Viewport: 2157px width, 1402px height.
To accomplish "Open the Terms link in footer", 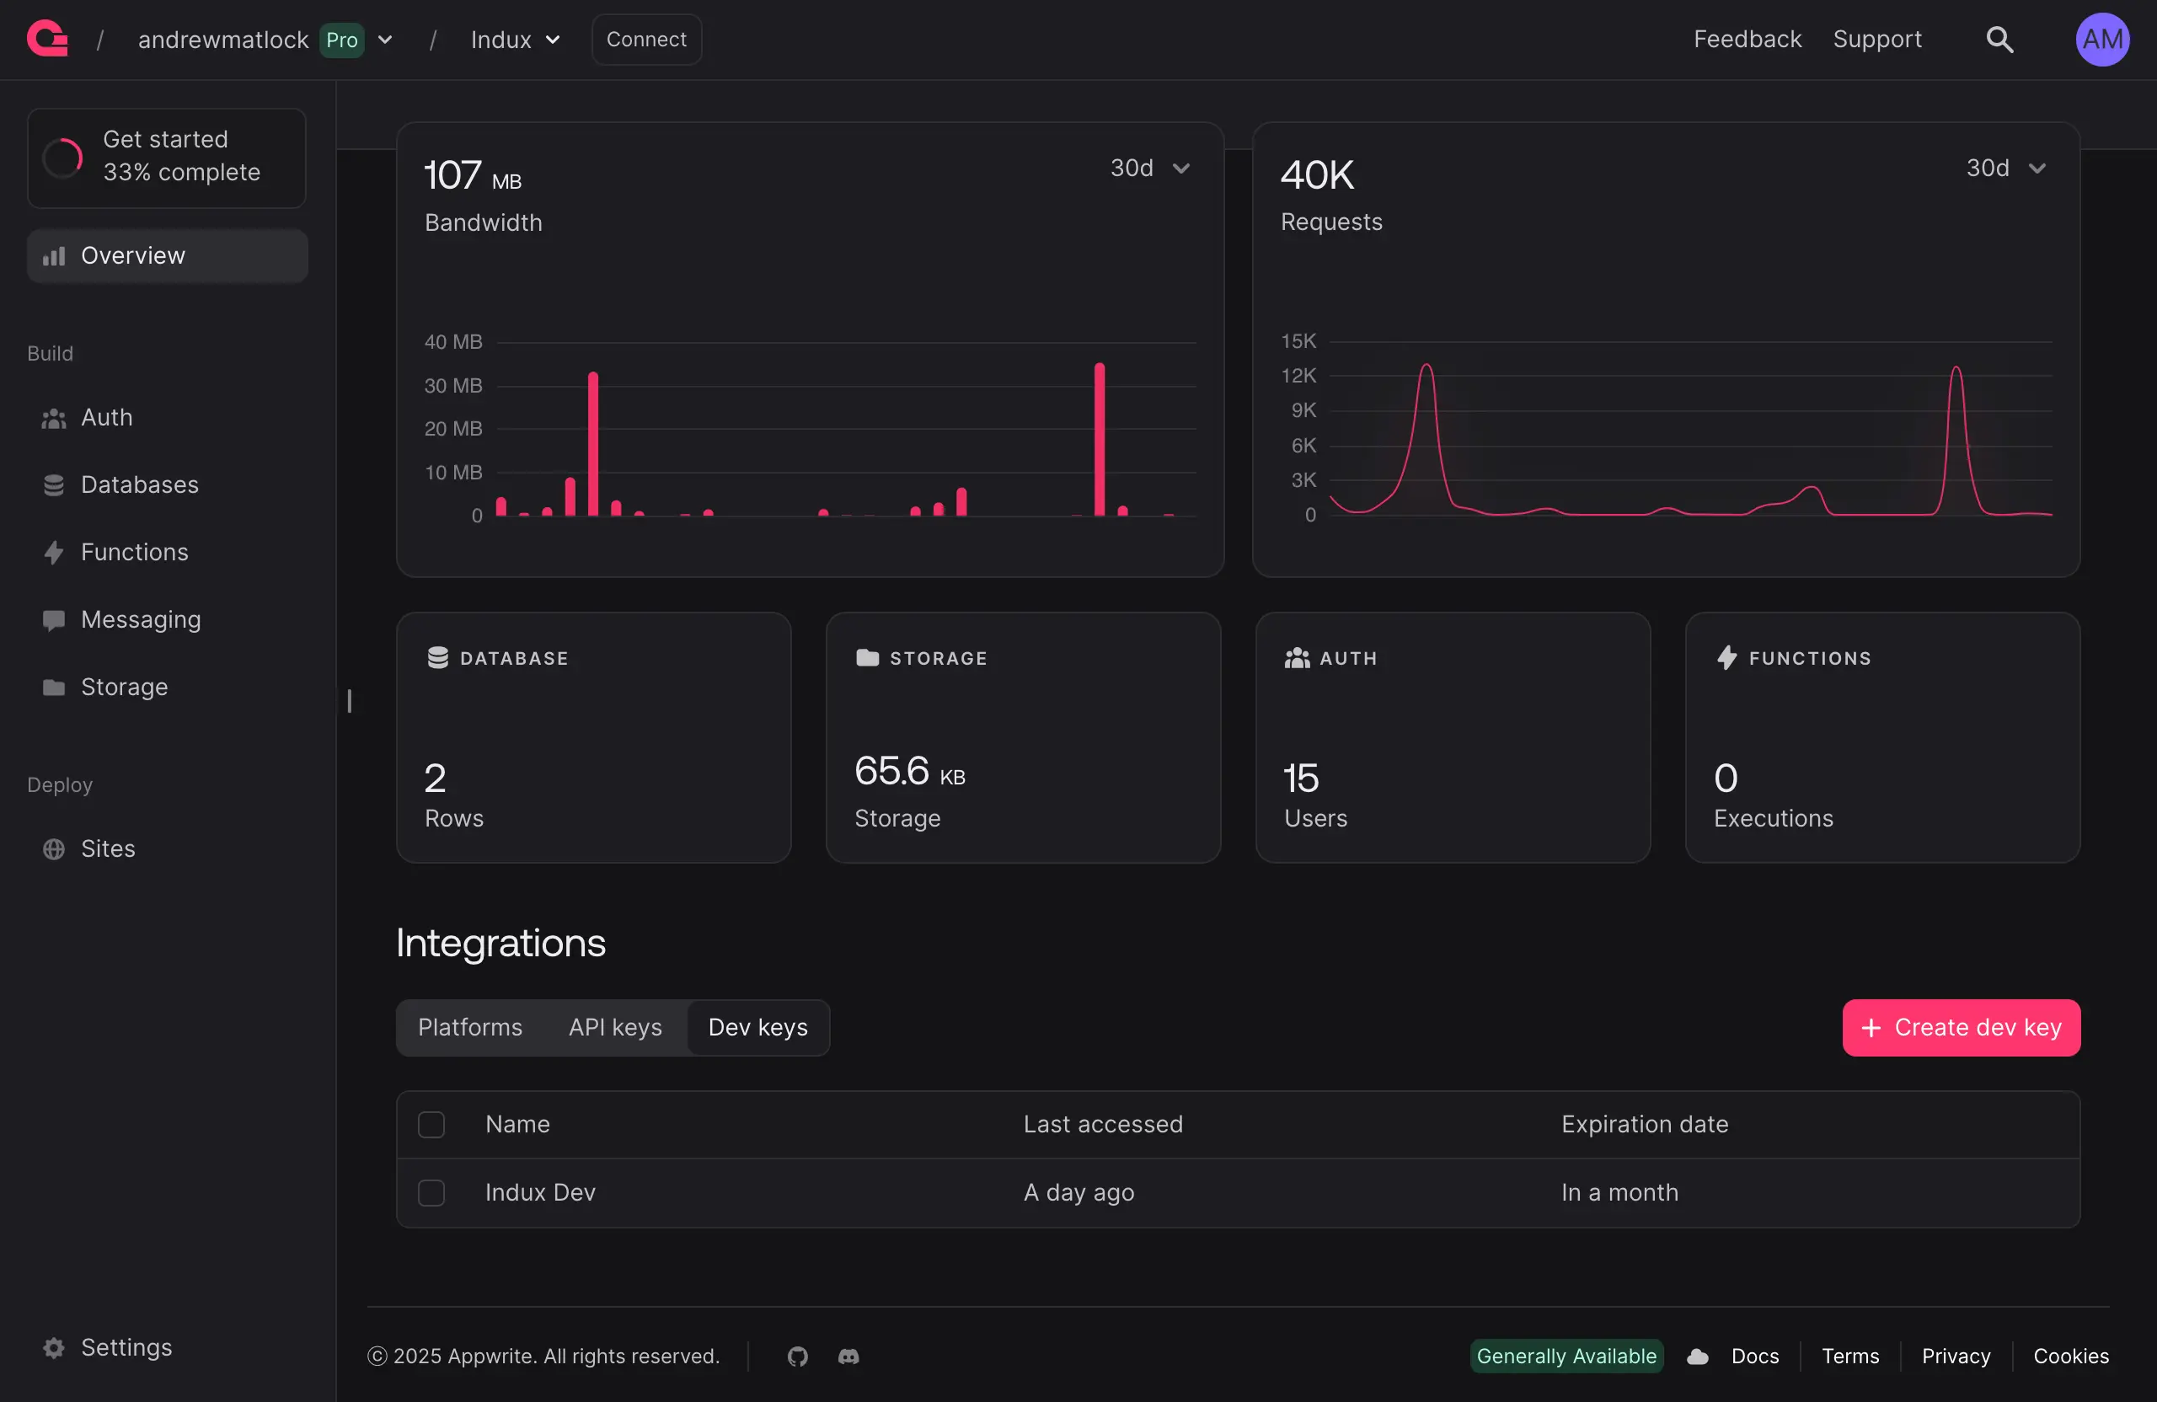I will [x=1849, y=1356].
